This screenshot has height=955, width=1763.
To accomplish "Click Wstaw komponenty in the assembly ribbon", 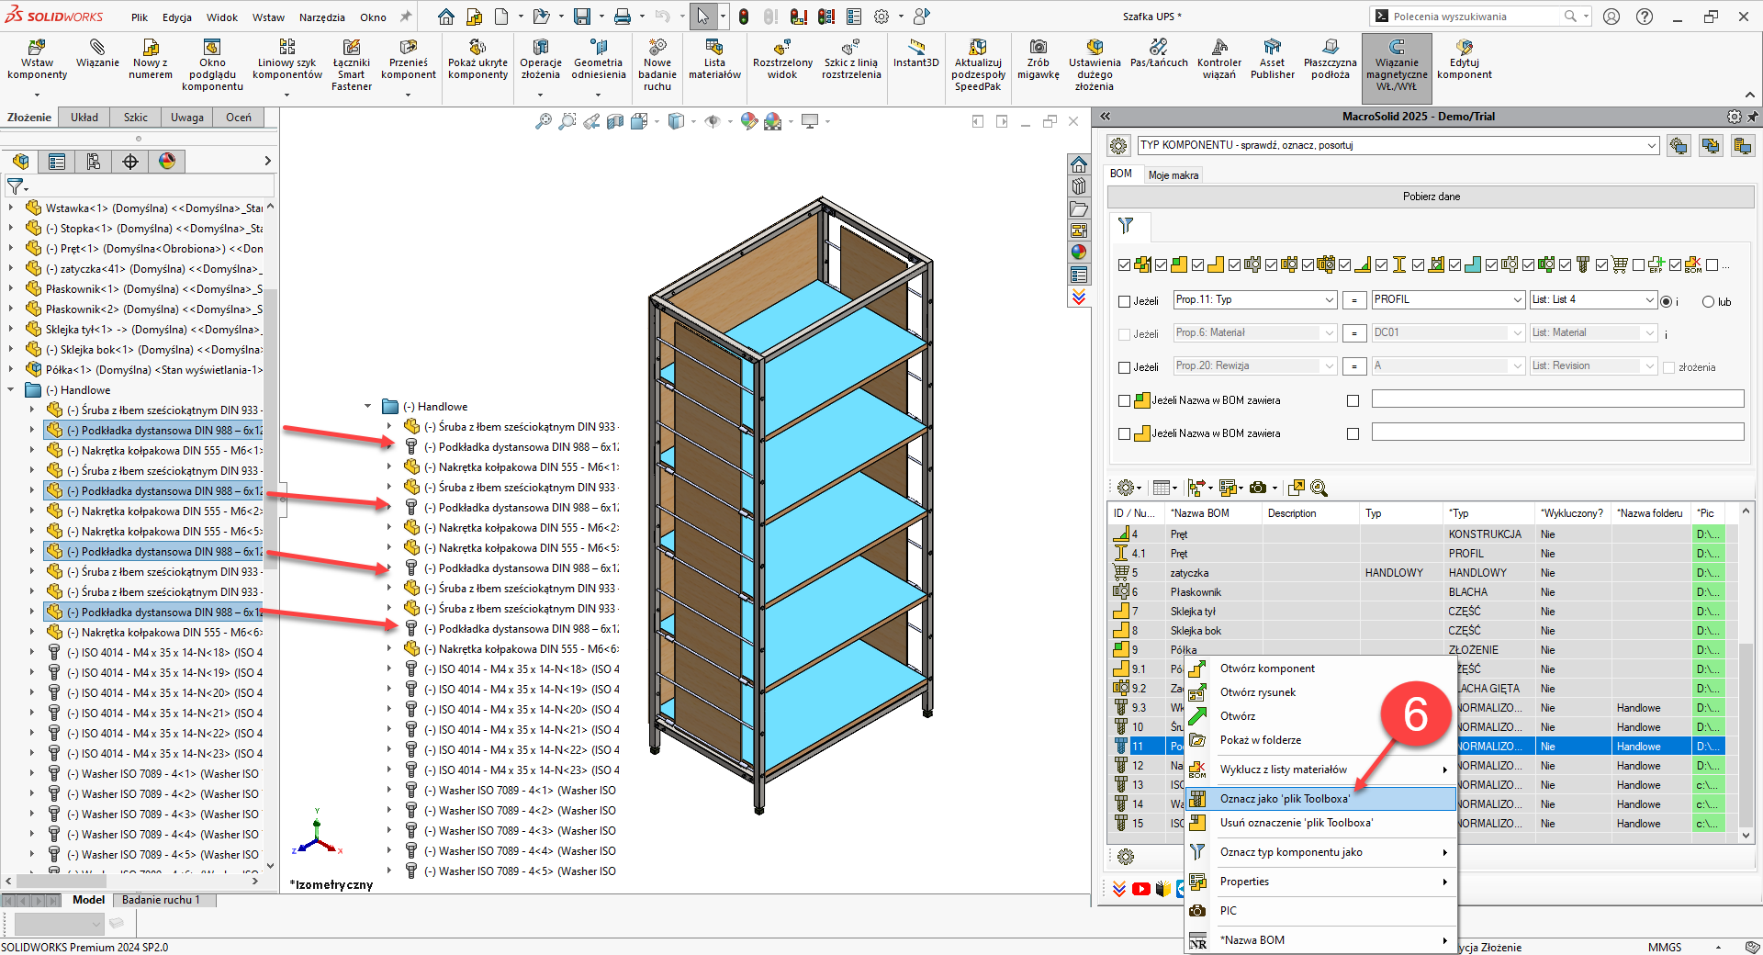I will pyautogui.click(x=37, y=61).
